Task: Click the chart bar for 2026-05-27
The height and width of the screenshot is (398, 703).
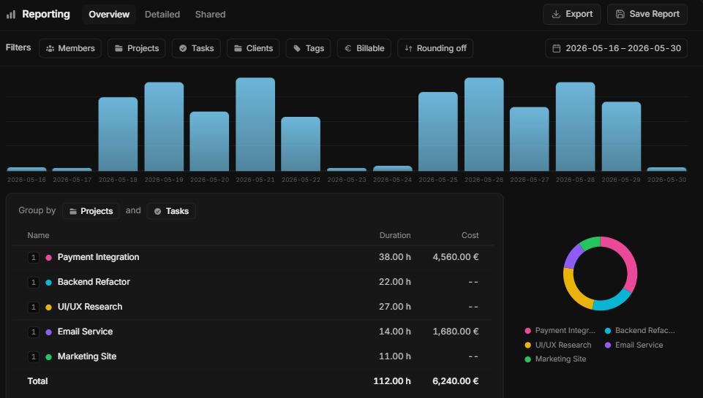Action: tap(530, 139)
